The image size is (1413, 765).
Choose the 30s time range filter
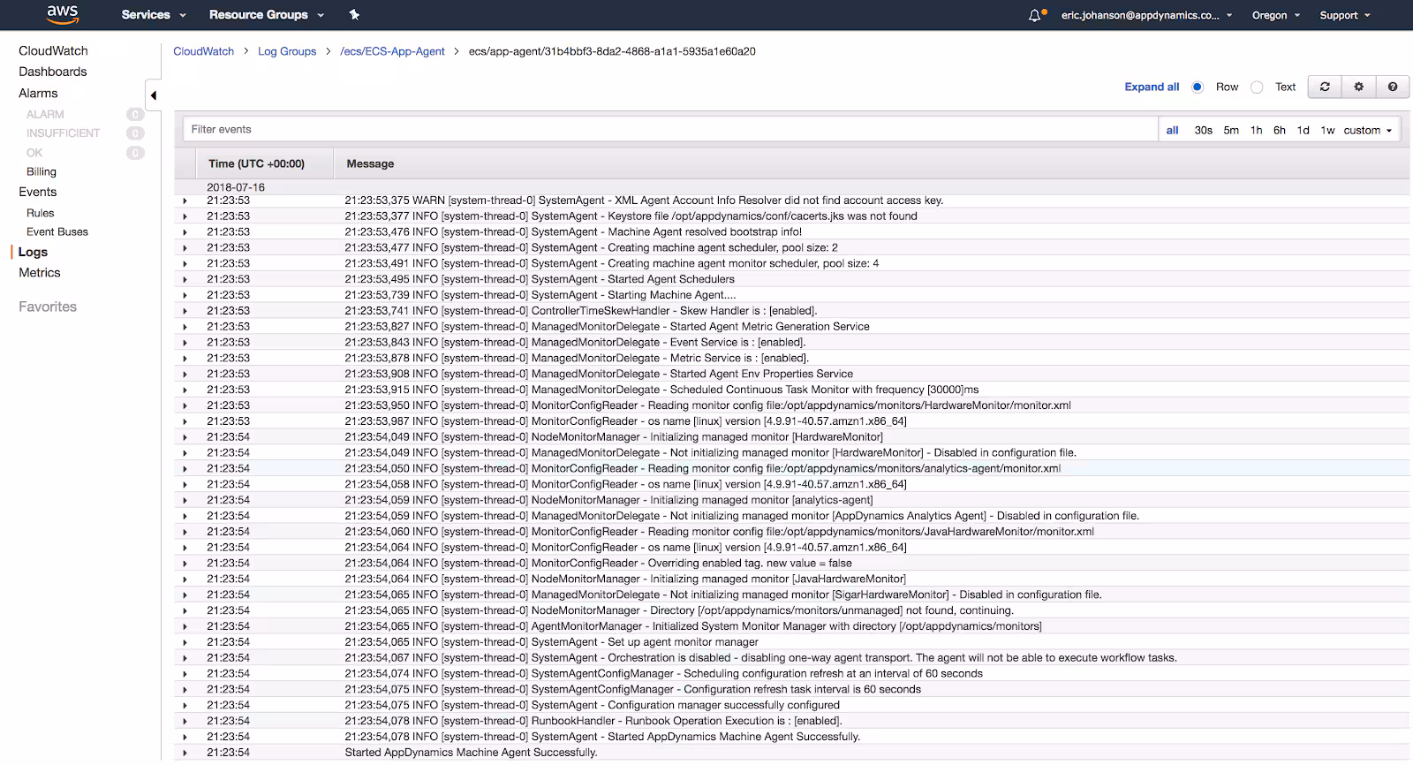[1203, 130]
